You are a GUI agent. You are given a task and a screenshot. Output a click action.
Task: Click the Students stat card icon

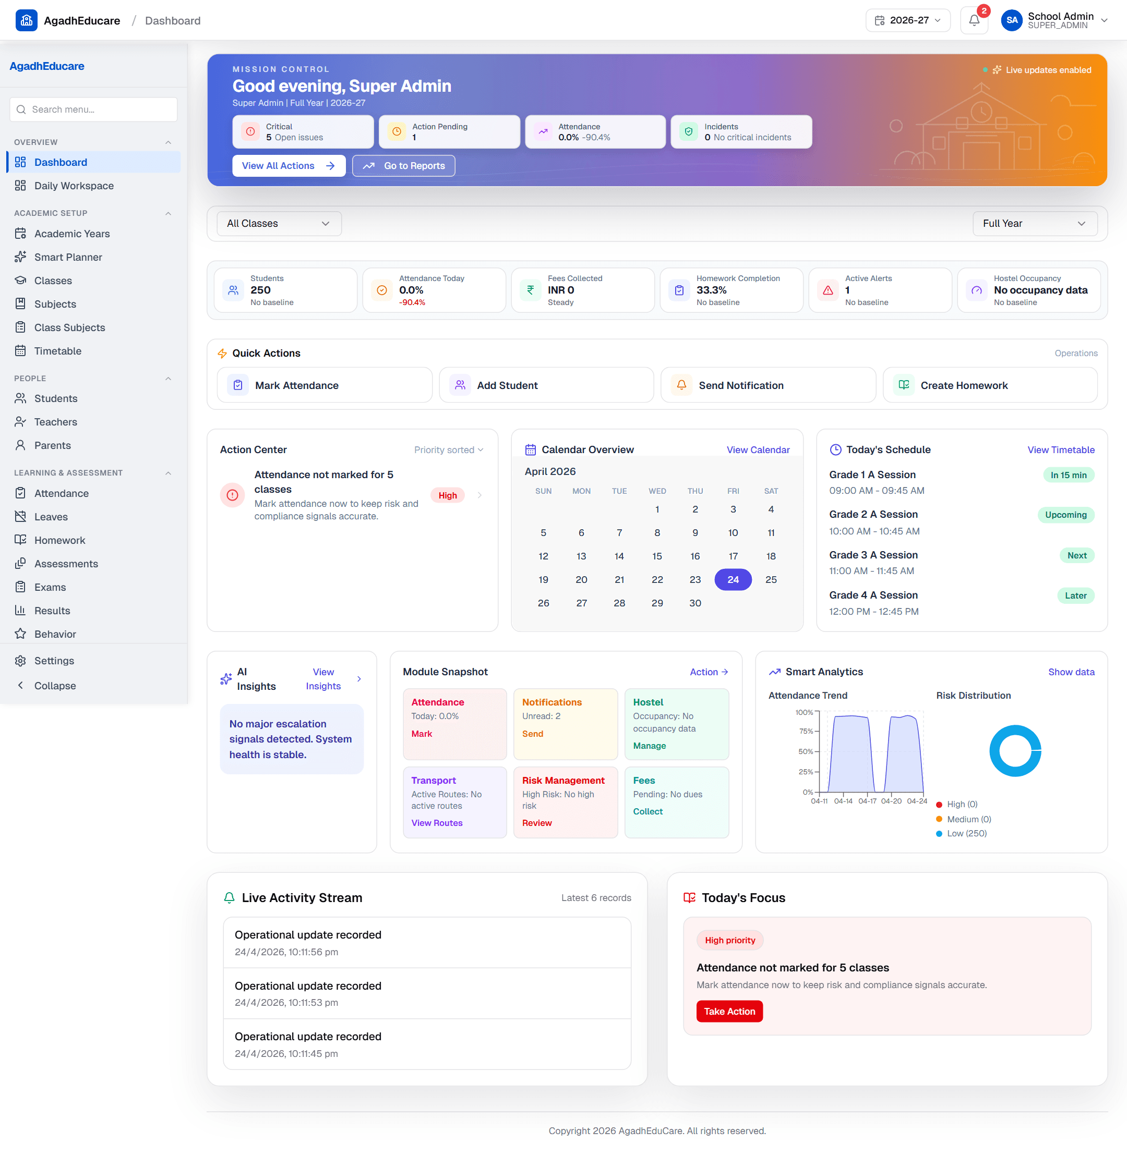(x=233, y=290)
